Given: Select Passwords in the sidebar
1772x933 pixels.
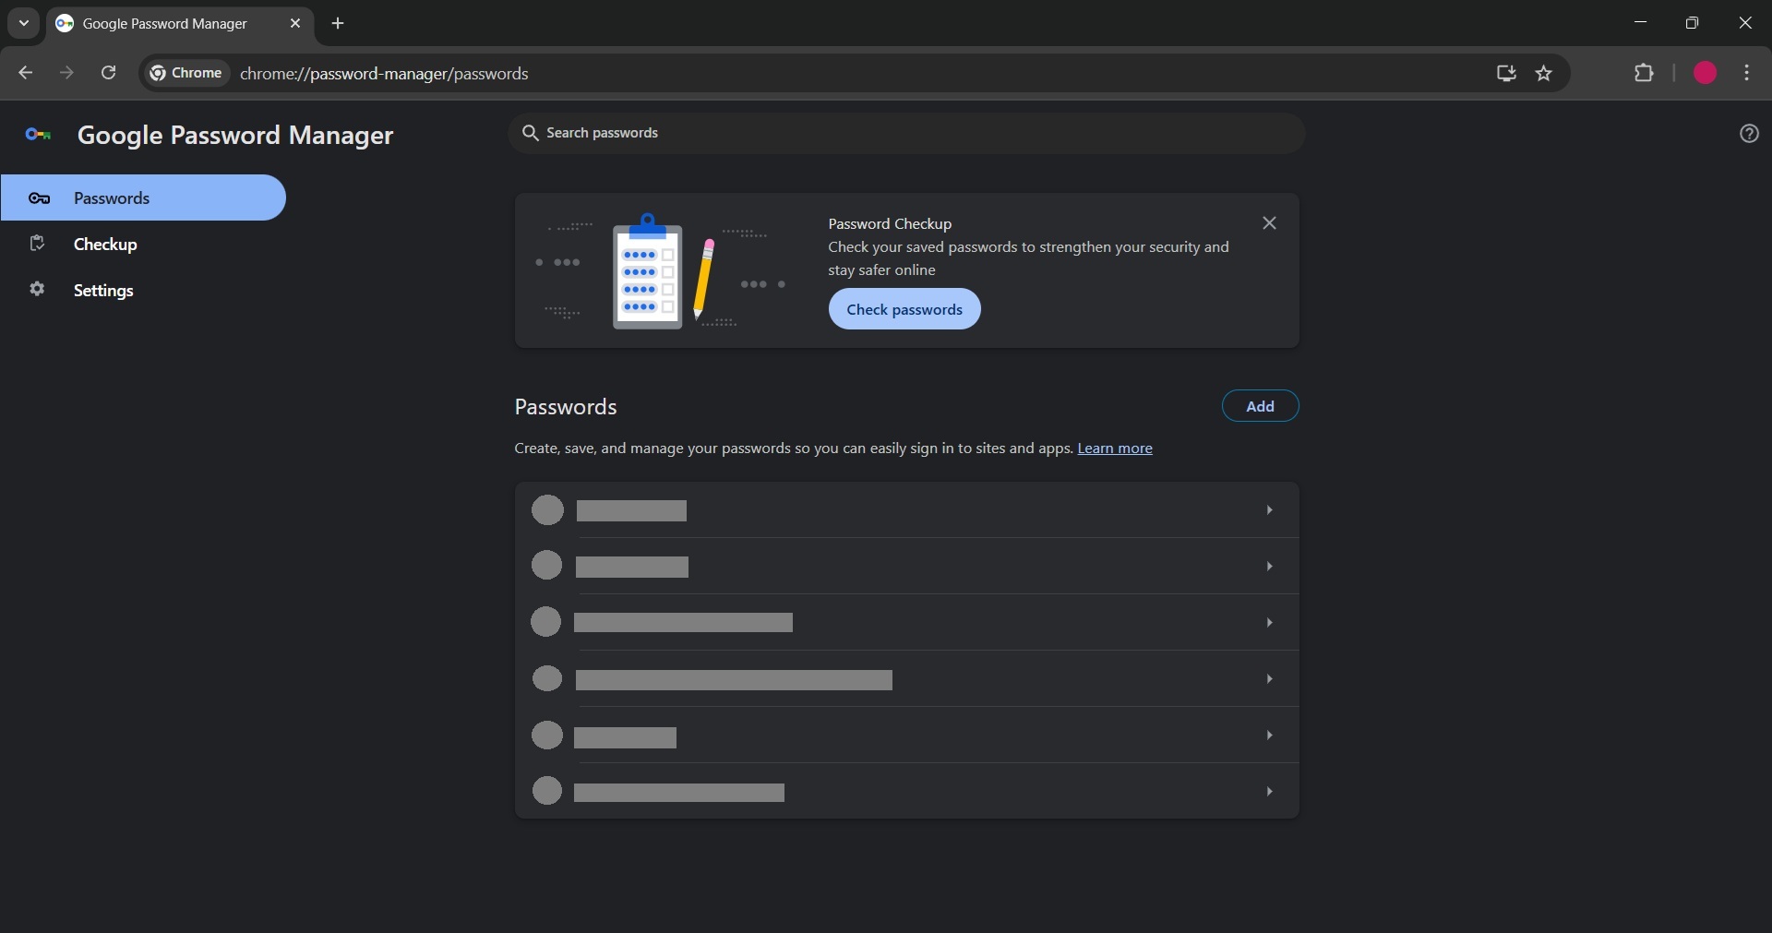Looking at the screenshot, I should [143, 197].
